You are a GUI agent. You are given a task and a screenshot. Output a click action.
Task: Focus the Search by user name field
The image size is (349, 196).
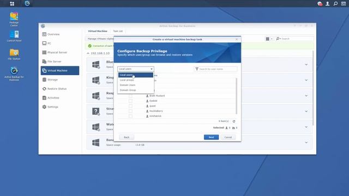pos(215,69)
